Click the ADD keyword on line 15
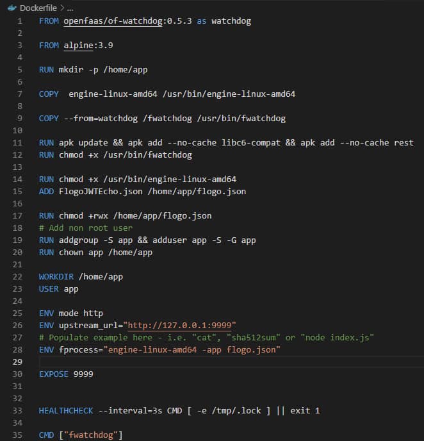This screenshot has width=424, height=441. [x=46, y=191]
